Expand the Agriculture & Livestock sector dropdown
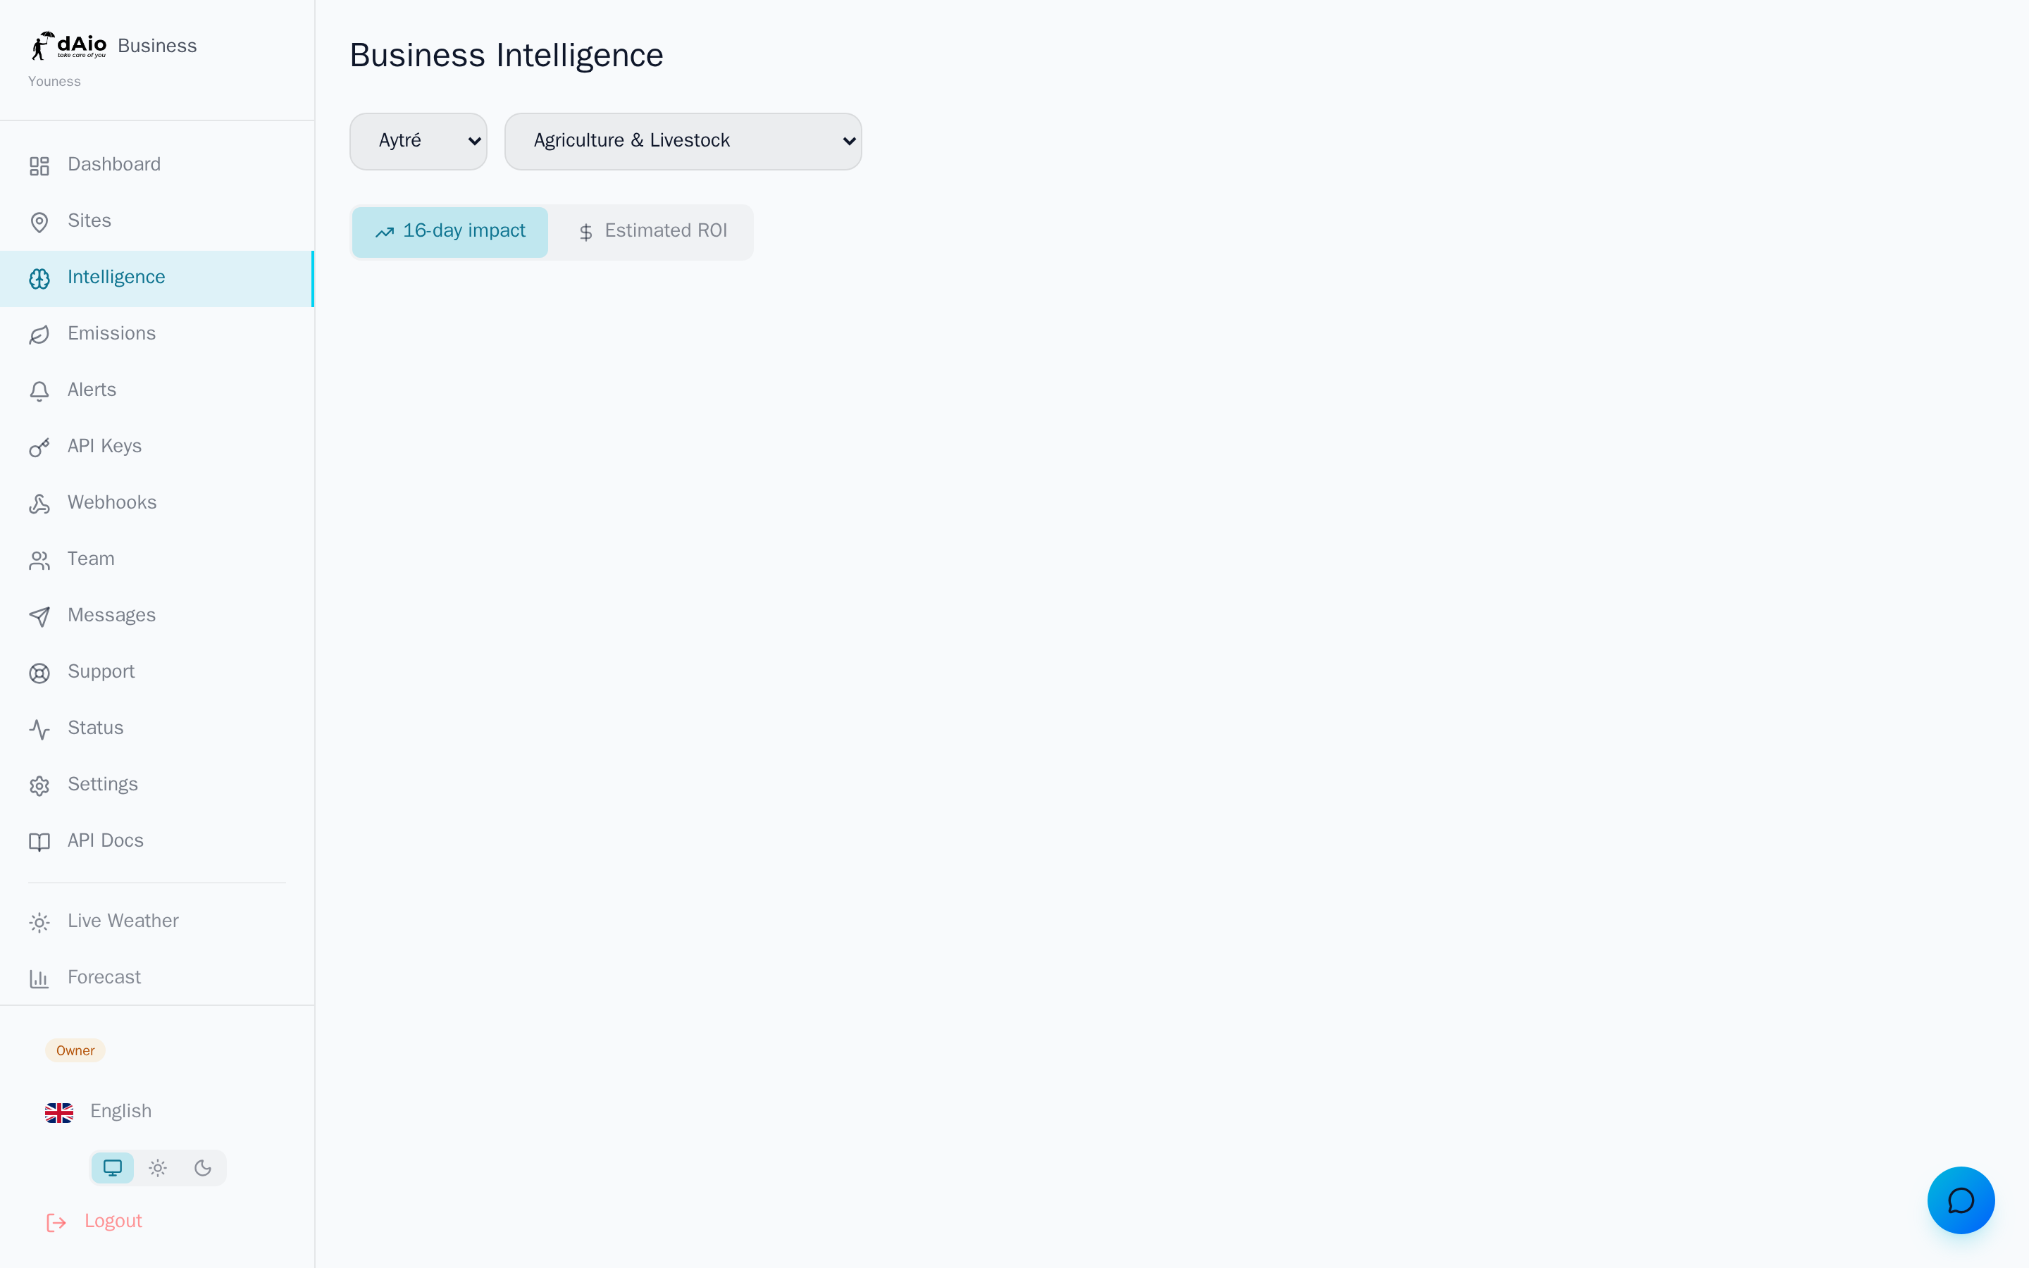Image resolution: width=2029 pixels, height=1268 pixels. tap(683, 141)
